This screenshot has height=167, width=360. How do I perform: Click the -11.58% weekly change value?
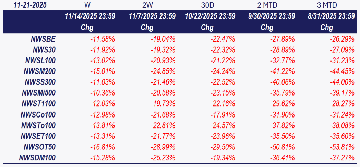coord(103,39)
